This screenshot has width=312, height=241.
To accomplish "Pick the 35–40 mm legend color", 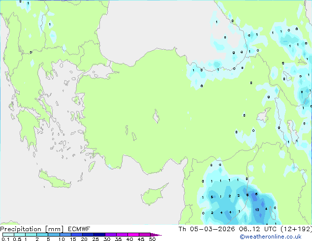I will coord(122,235).
